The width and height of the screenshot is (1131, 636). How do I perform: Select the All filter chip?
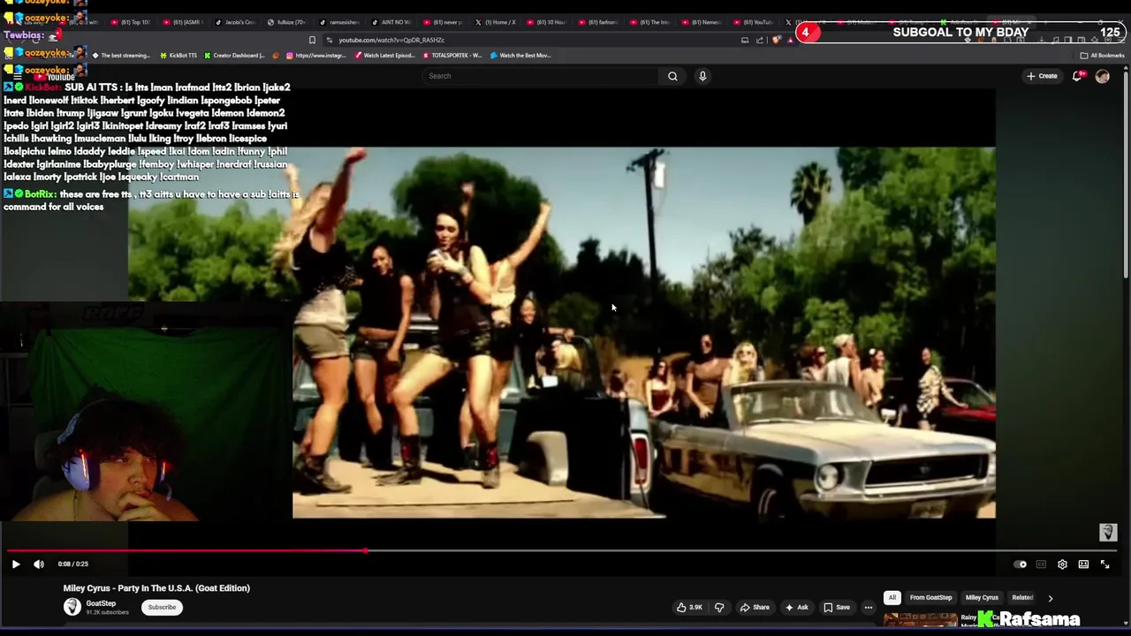pos(892,597)
